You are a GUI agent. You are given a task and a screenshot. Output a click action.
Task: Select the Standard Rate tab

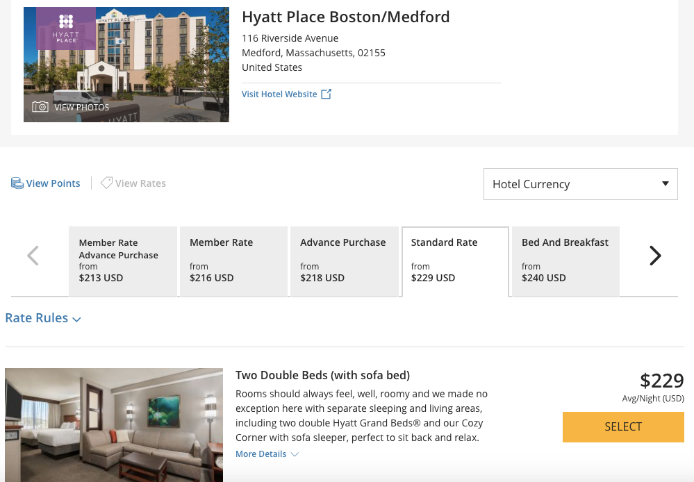coord(455,261)
